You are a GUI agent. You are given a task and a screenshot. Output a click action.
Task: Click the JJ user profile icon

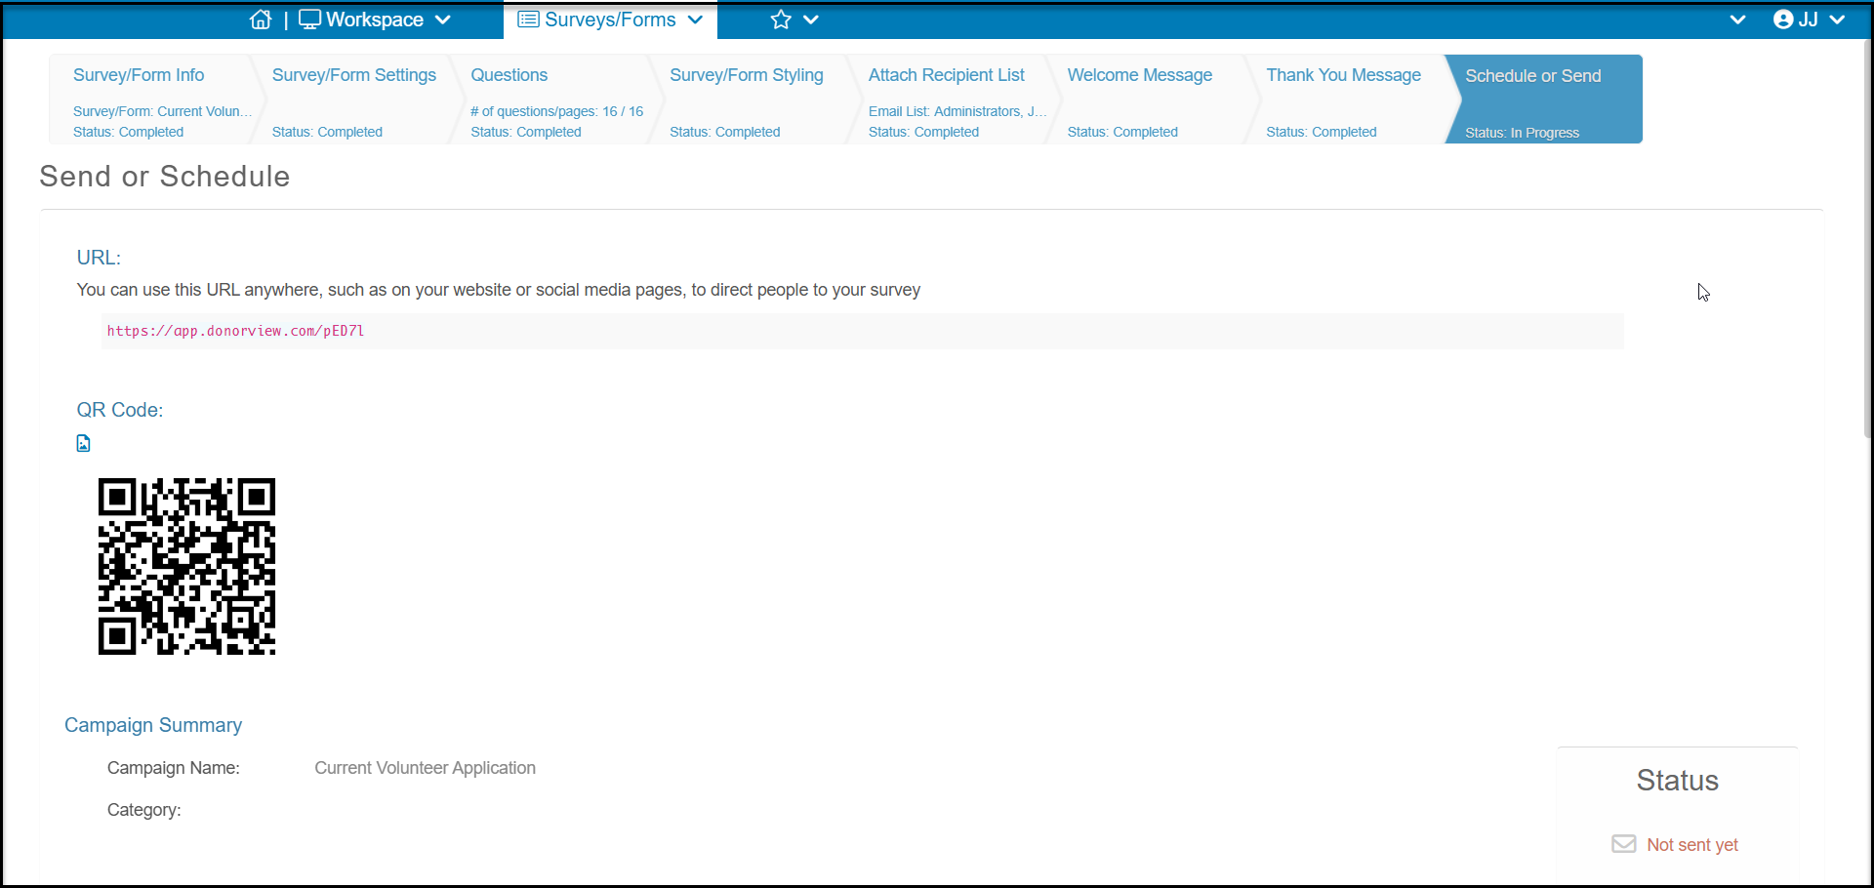[x=1783, y=20]
